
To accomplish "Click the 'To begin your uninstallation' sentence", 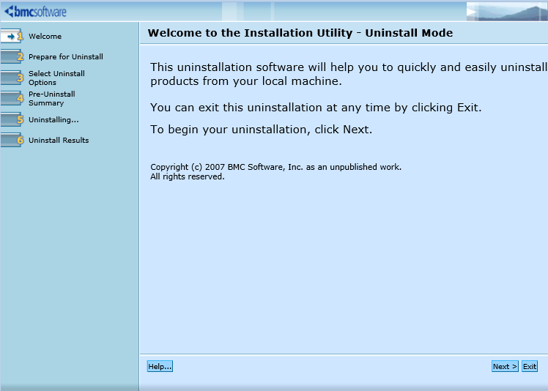I will [x=261, y=130].
